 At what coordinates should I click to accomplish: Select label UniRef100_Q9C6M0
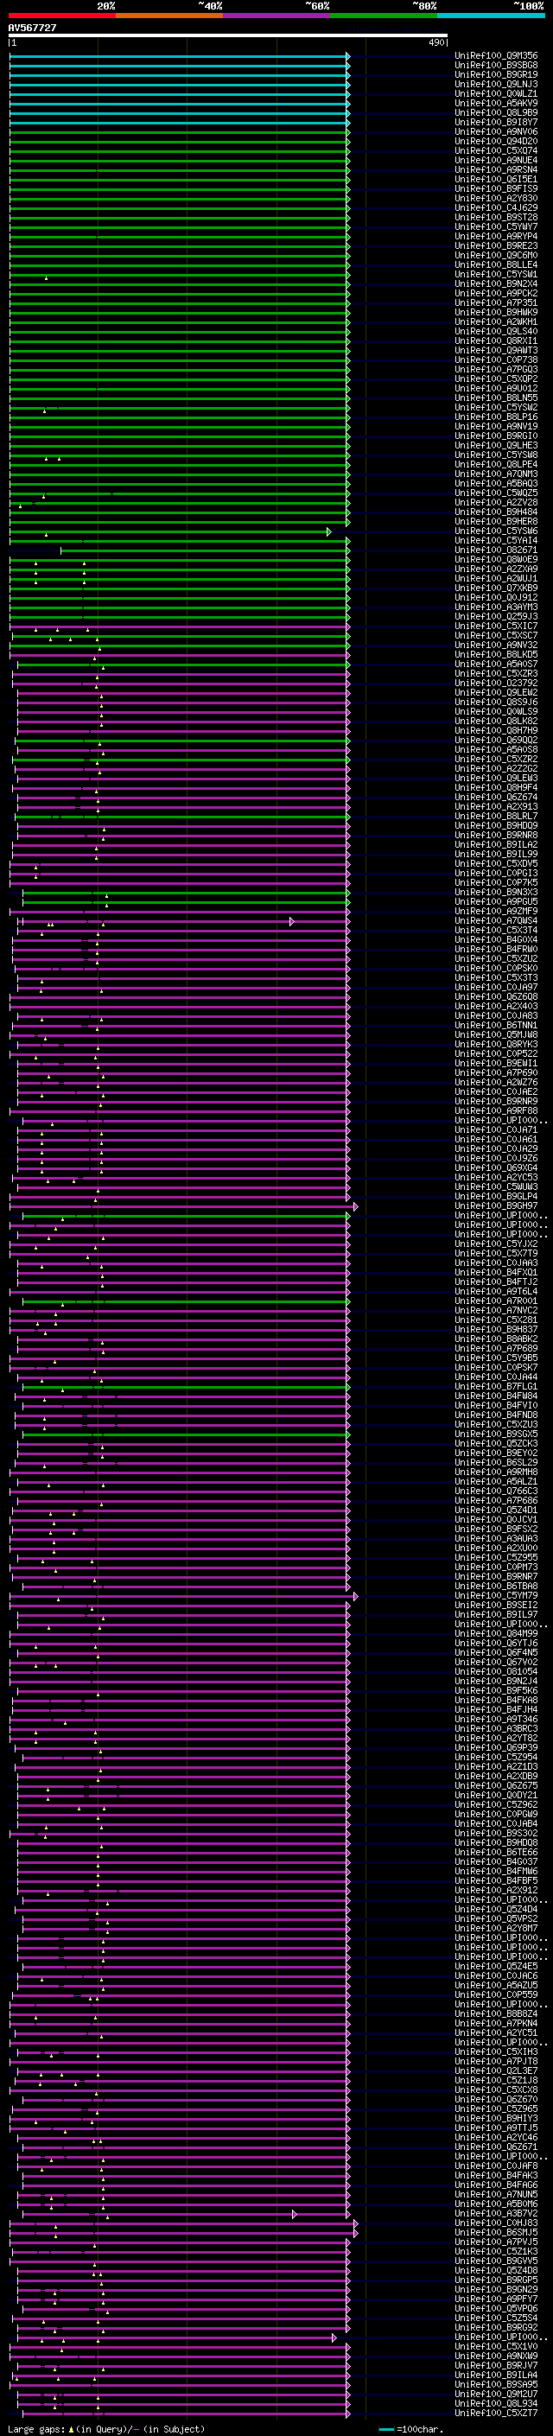[496, 255]
